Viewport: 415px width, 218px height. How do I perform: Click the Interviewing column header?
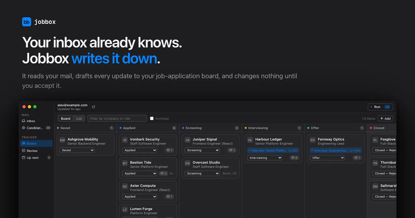273,128
